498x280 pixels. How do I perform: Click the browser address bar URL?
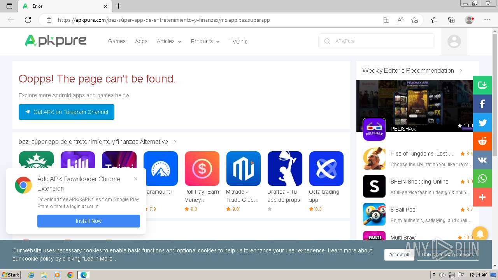tap(164, 20)
